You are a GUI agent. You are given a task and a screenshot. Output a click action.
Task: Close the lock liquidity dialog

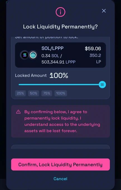coord(104,11)
